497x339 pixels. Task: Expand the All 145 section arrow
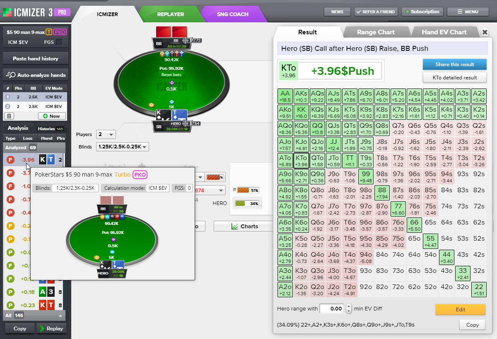[x=60, y=315]
